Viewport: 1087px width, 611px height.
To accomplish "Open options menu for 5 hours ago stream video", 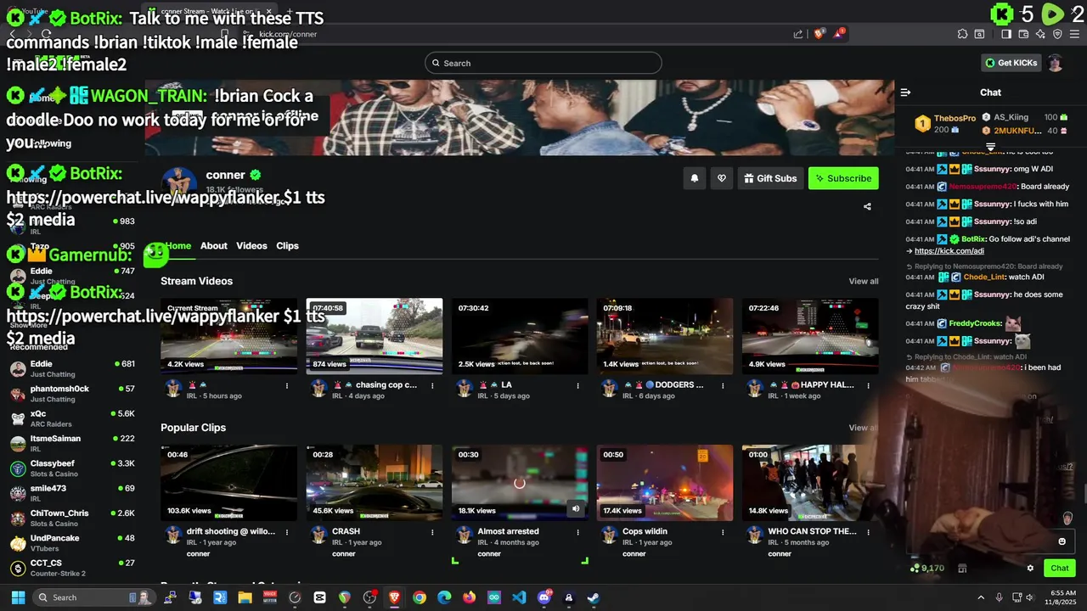I will (287, 385).
